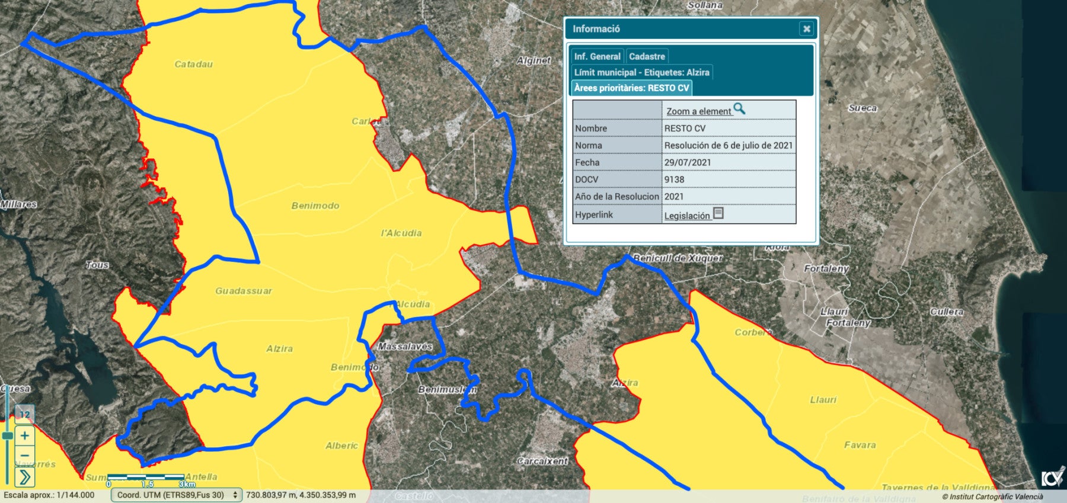This screenshot has height=503, width=1067.
Task: Zoom out with the minus button
Action: (x=24, y=455)
